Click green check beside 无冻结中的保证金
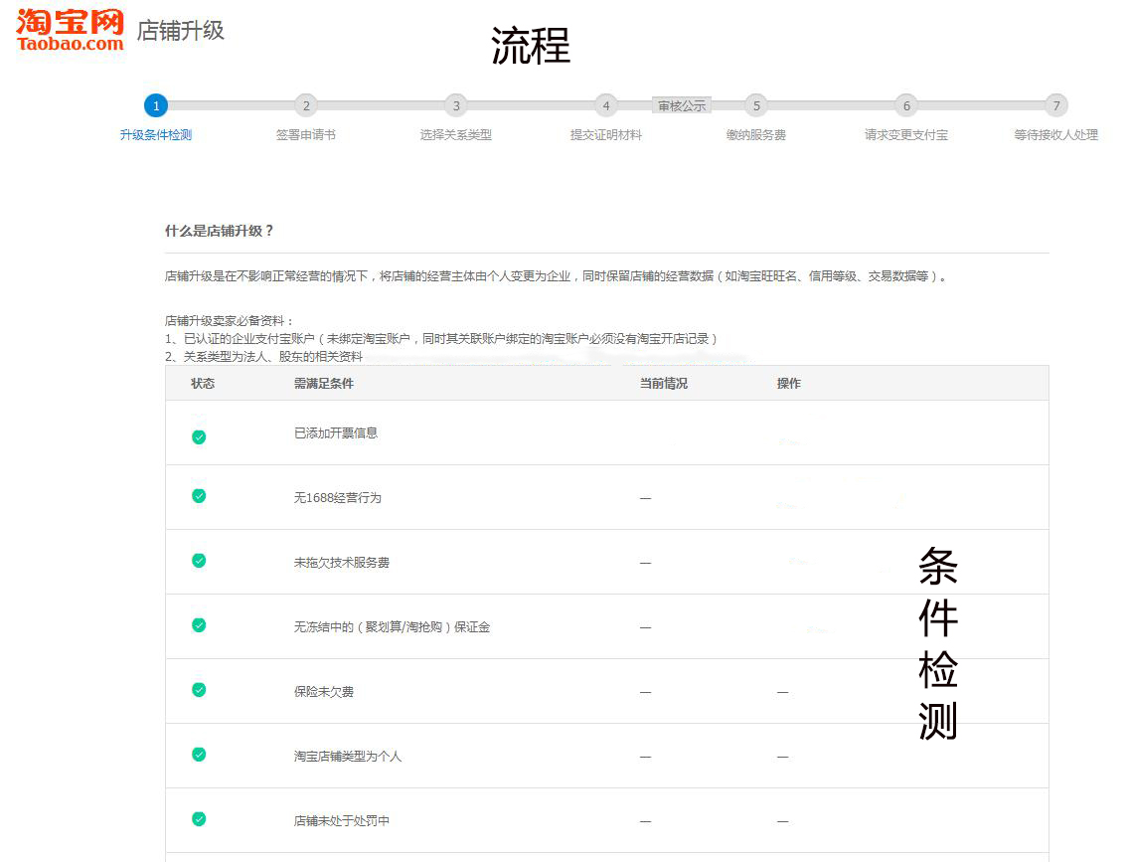The height and width of the screenshot is (862, 1129). click(x=199, y=625)
